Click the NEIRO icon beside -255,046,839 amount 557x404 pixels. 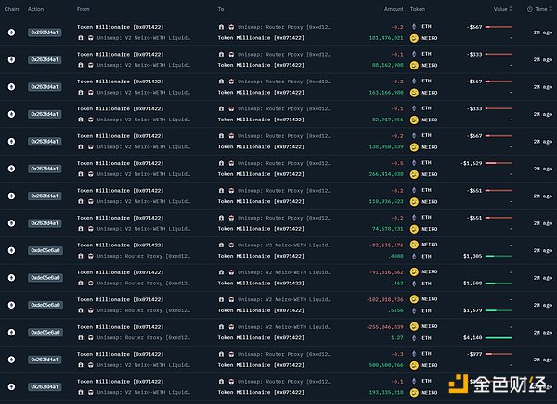[x=414, y=326]
